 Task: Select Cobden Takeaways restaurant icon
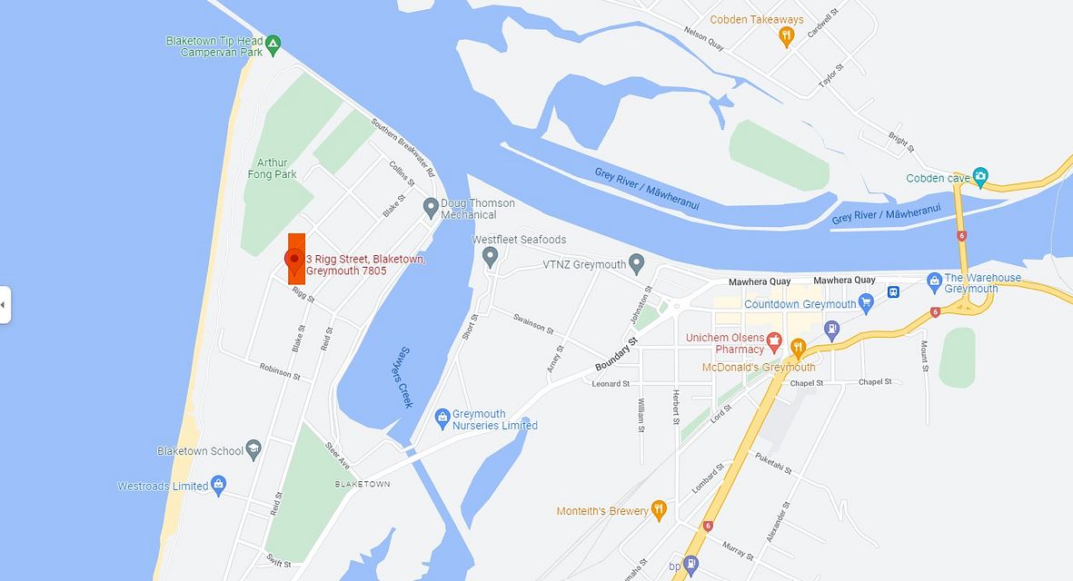coord(787,37)
